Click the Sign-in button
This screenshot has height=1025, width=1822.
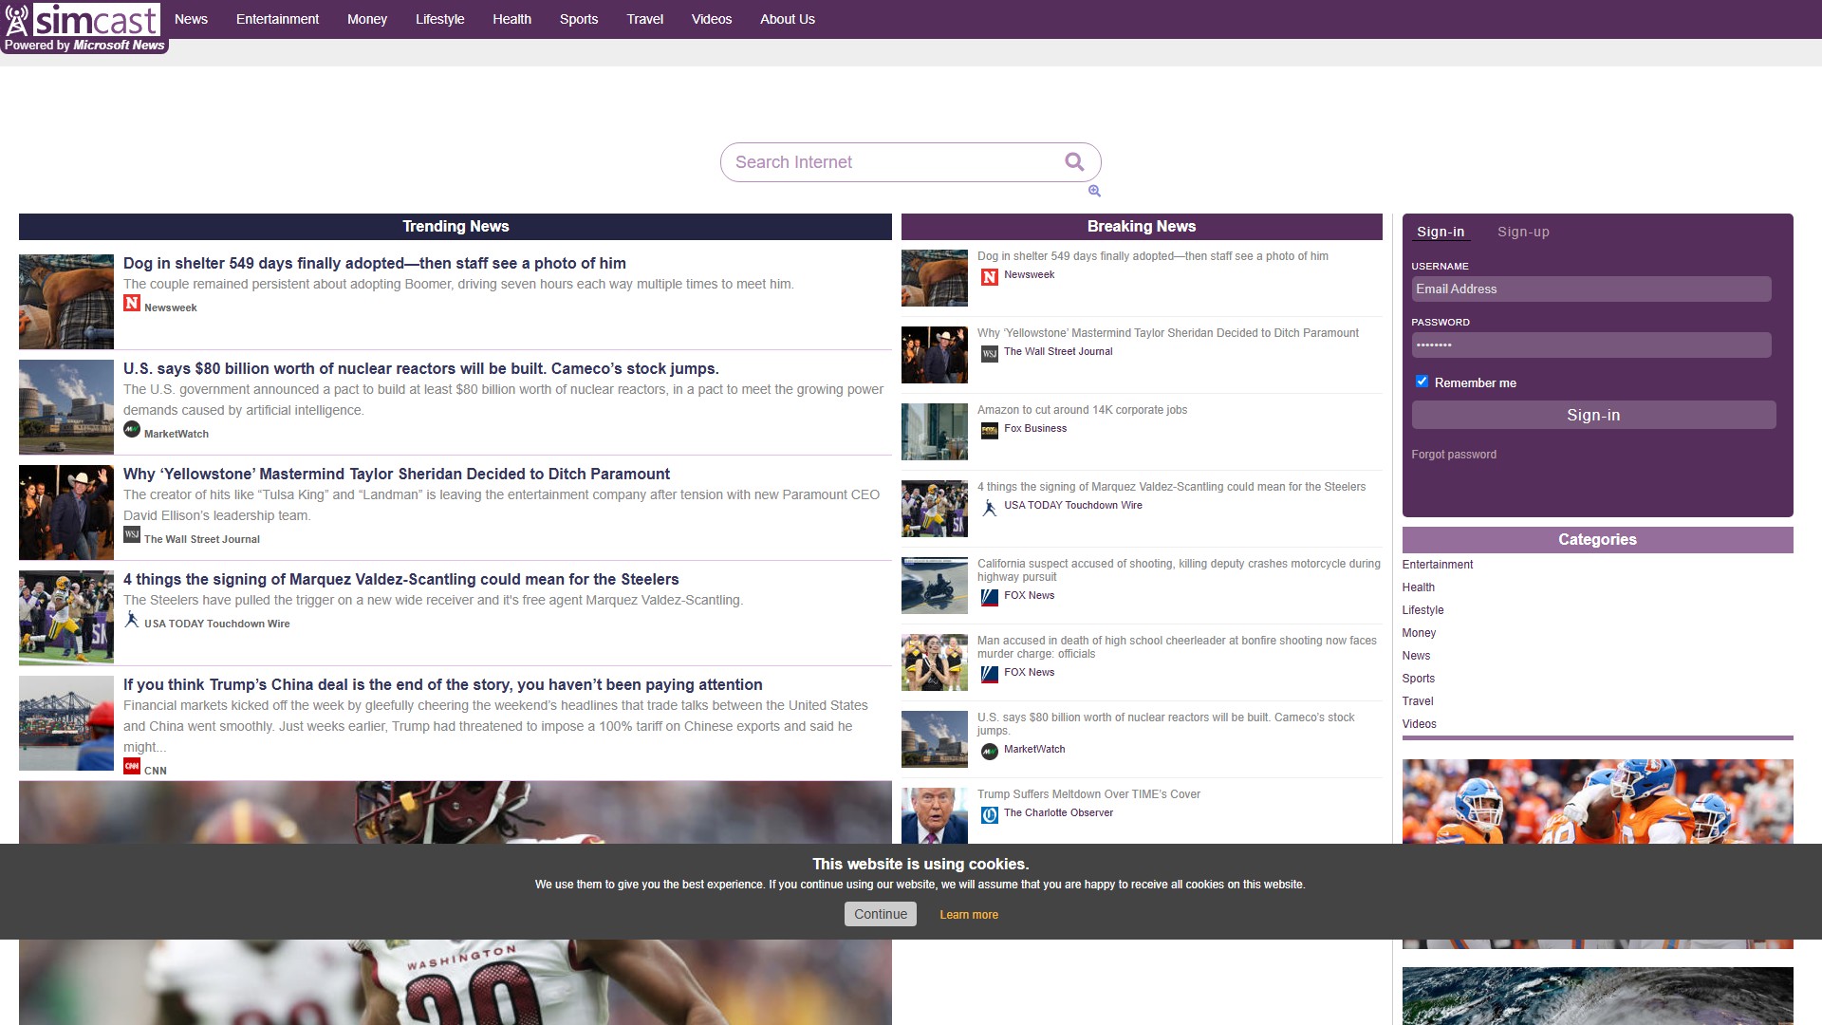point(1593,415)
